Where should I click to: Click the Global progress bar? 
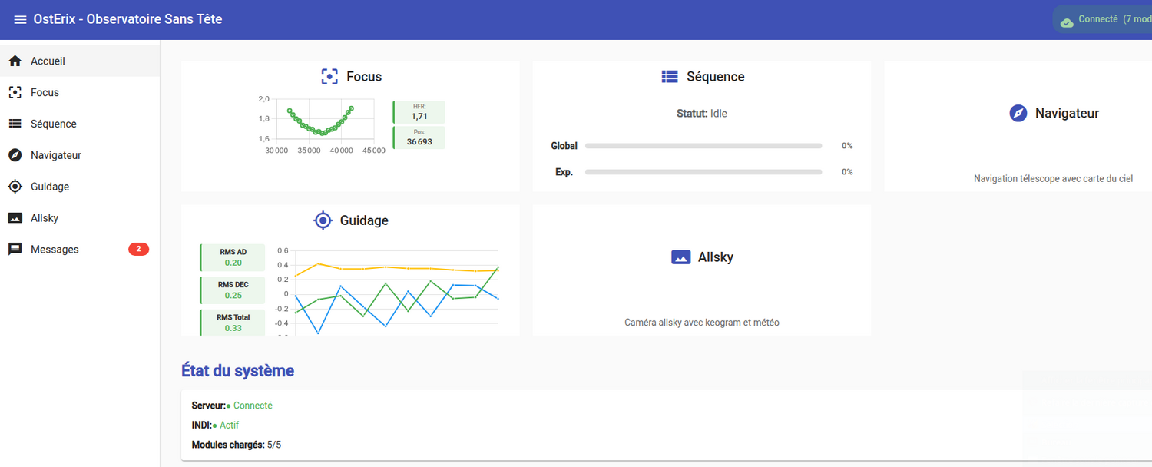pos(703,146)
